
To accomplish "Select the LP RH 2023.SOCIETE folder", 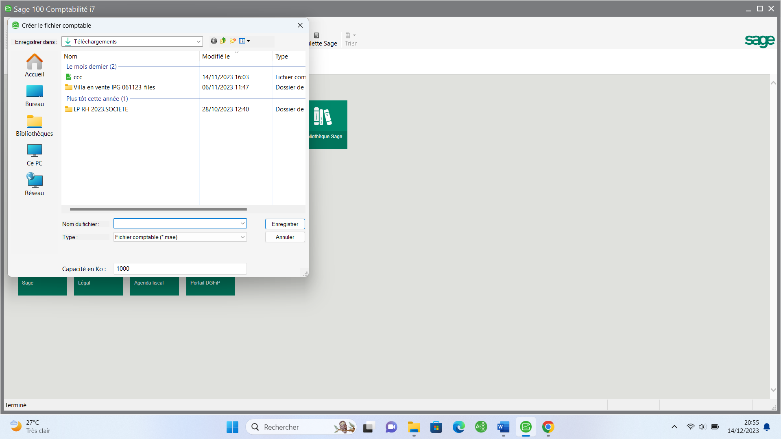I will (x=97, y=109).
